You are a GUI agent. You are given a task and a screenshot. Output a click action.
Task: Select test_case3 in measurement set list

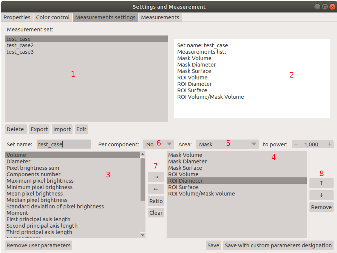[x=87, y=52]
